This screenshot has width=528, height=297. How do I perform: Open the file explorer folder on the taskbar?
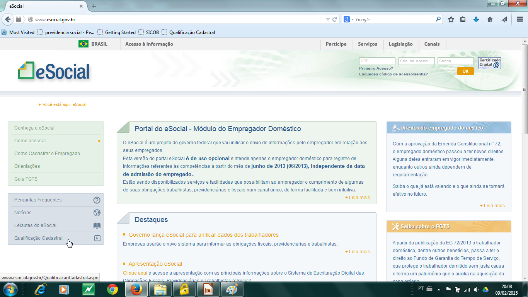(x=160, y=289)
